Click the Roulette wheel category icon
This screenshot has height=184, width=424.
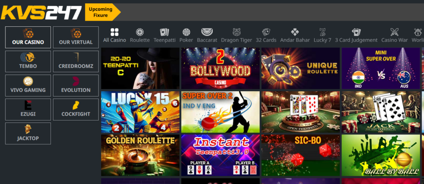pos(140,32)
